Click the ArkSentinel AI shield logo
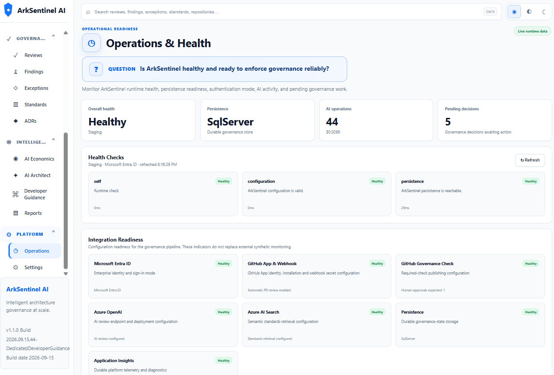Viewport: 554px width, 375px height. tap(8, 10)
